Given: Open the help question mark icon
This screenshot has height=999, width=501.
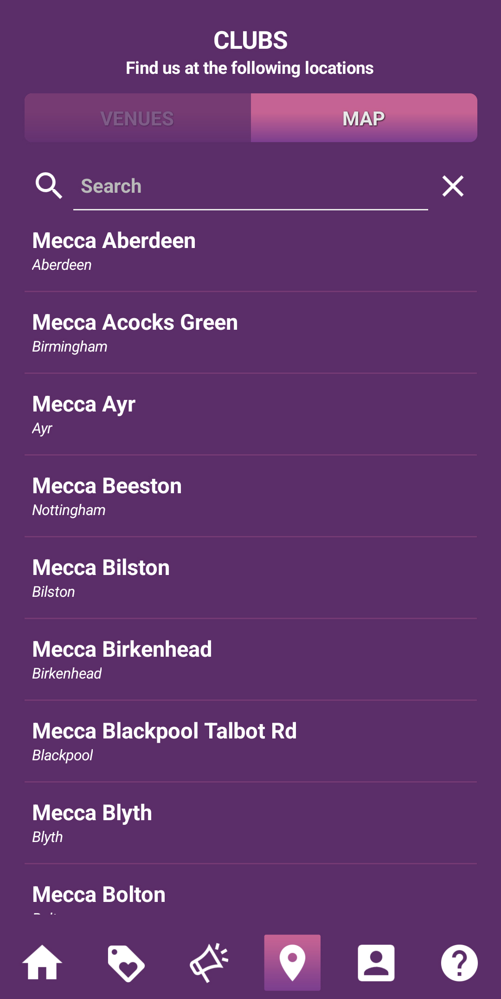Looking at the screenshot, I should click(459, 963).
